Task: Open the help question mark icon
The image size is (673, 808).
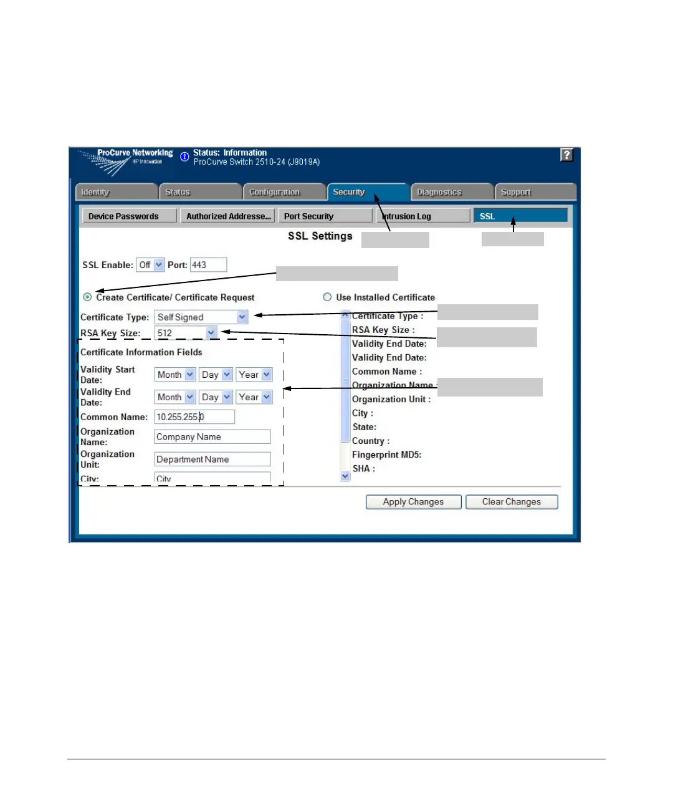Action: click(x=566, y=155)
